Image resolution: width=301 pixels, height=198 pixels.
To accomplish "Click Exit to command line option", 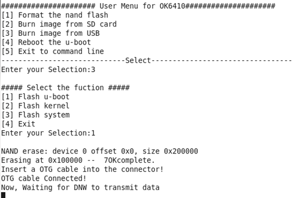I will point(53,52).
